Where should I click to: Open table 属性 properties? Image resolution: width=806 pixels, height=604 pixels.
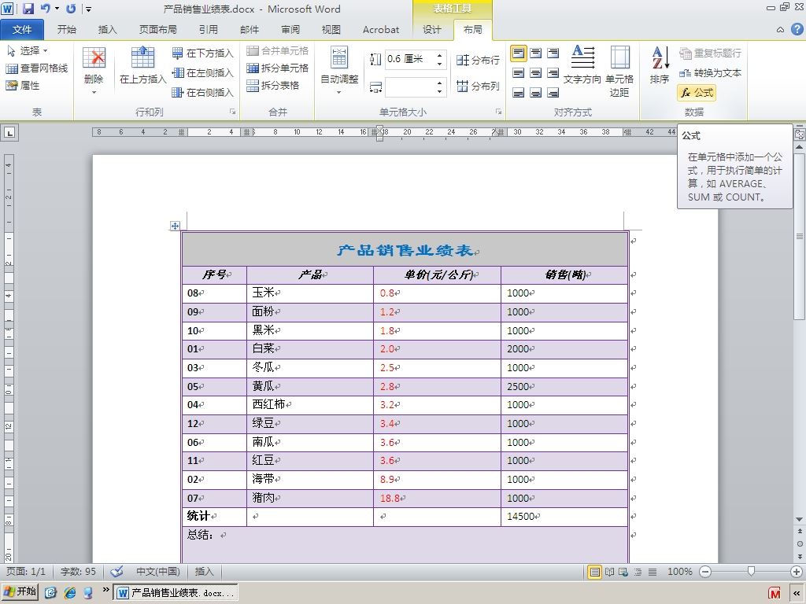click(x=23, y=85)
